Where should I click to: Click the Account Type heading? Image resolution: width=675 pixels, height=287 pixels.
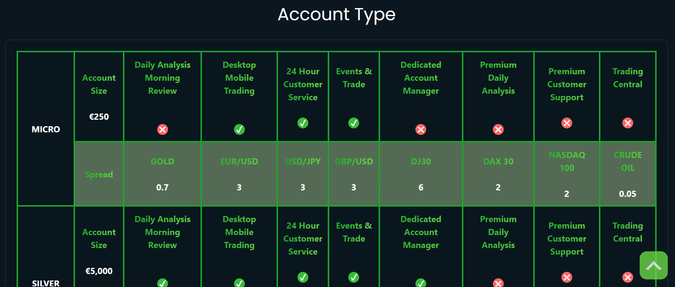point(337,14)
